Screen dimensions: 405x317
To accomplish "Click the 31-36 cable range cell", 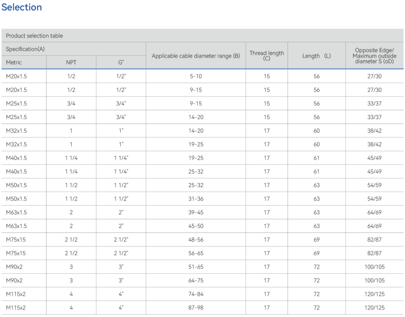I will tap(196, 199).
